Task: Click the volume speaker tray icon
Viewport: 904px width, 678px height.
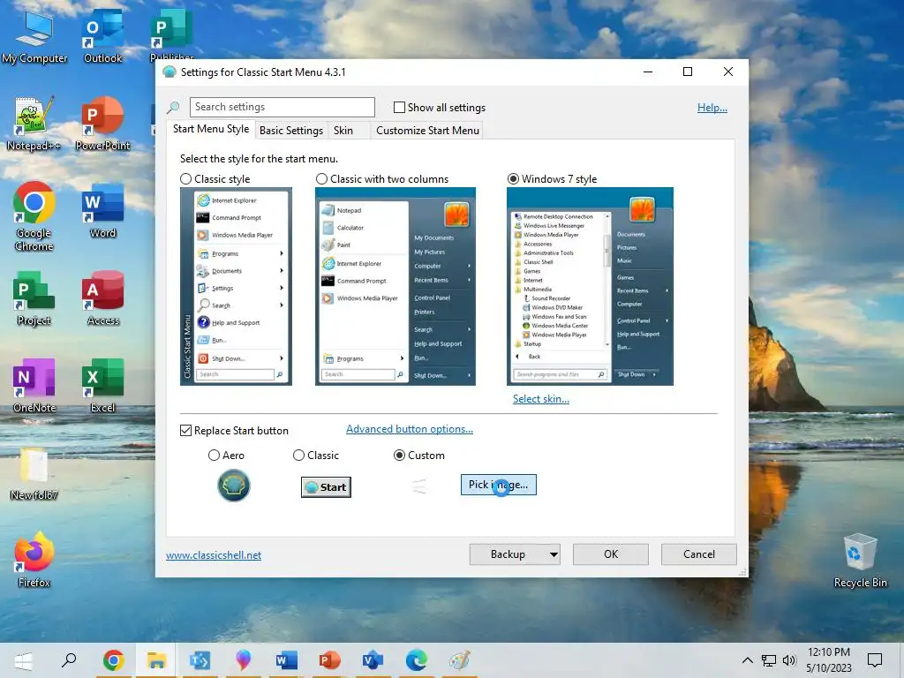Action: pos(789,660)
